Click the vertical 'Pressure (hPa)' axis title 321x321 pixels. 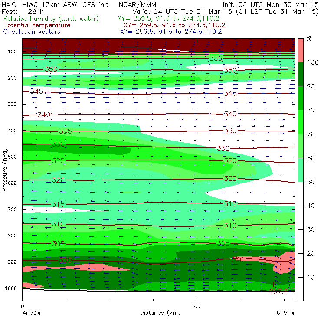(4, 170)
